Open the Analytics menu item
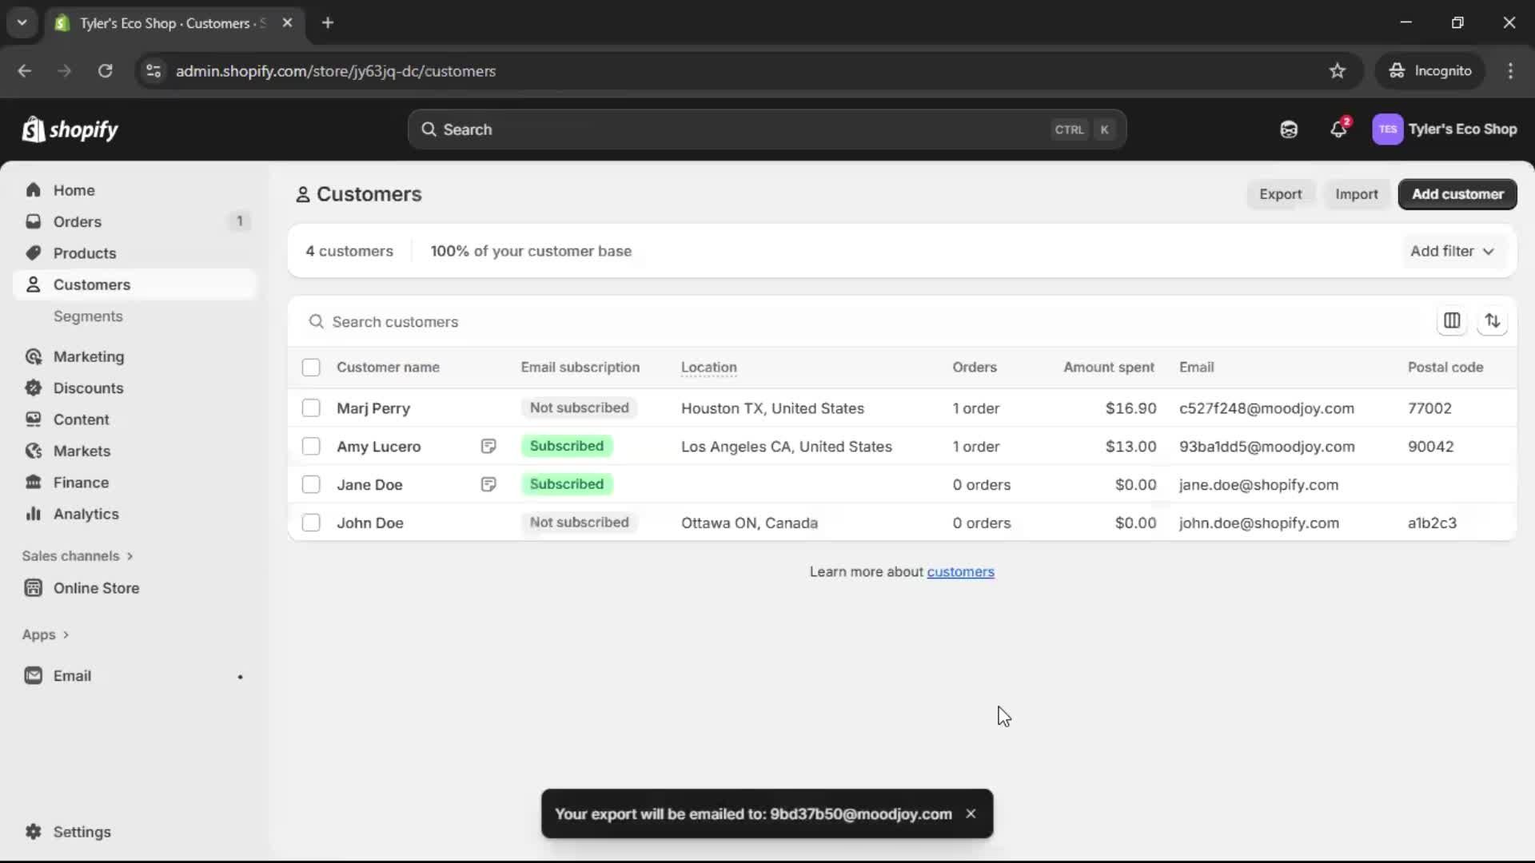The height and width of the screenshot is (863, 1535). pyautogui.click(x=86, y=515)
